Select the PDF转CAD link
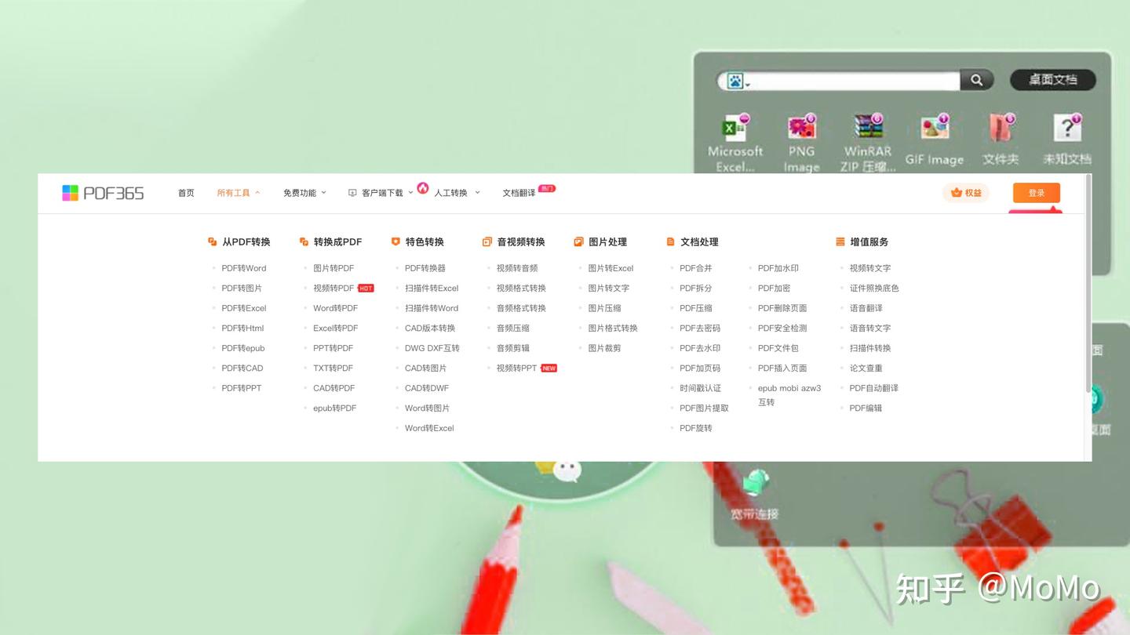 pos(242,368)
